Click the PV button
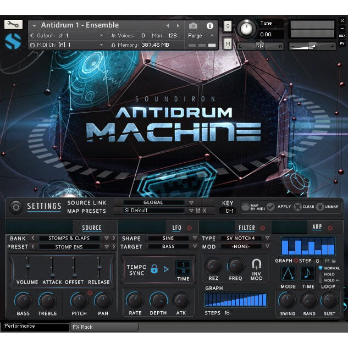The width and height of the screenshot is (348, 348). pos(342,43)
